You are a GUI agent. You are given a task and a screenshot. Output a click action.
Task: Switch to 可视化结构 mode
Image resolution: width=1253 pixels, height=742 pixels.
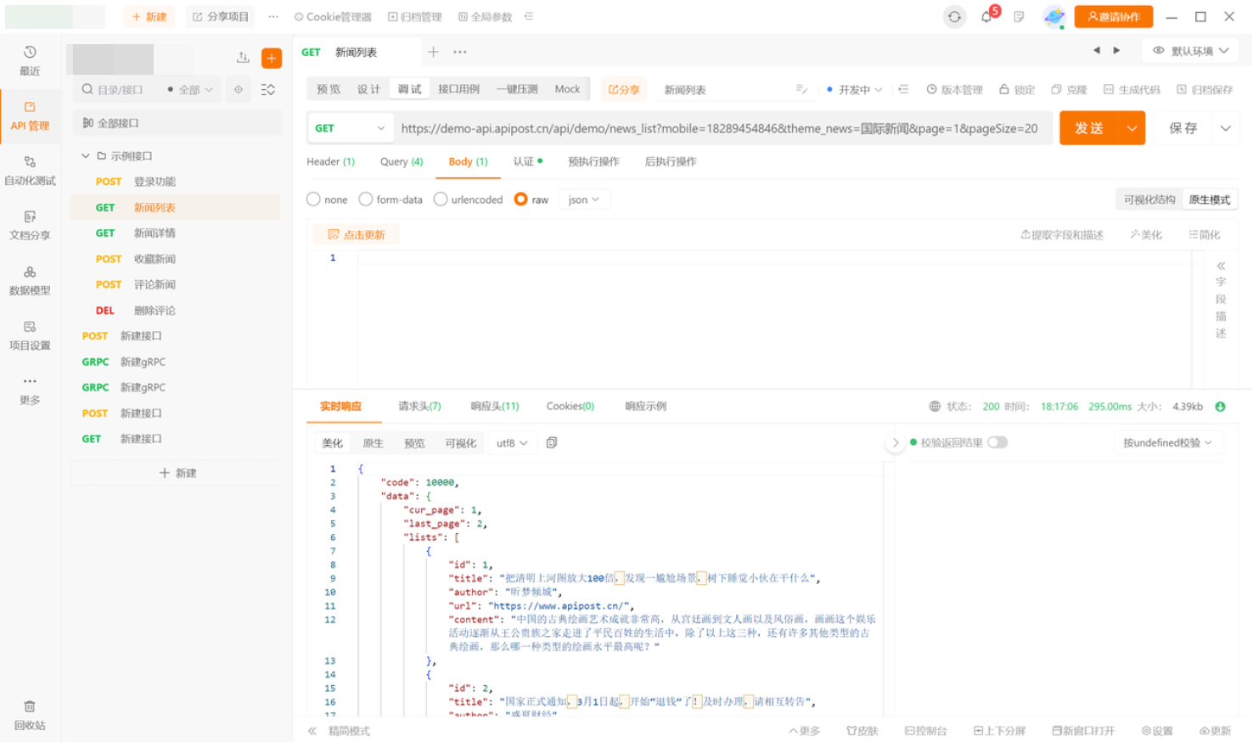pyautogui.click(x=1149, y=200)
